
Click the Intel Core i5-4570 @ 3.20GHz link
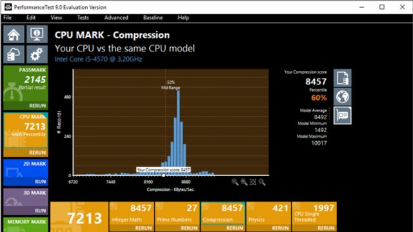pos(98,59)
